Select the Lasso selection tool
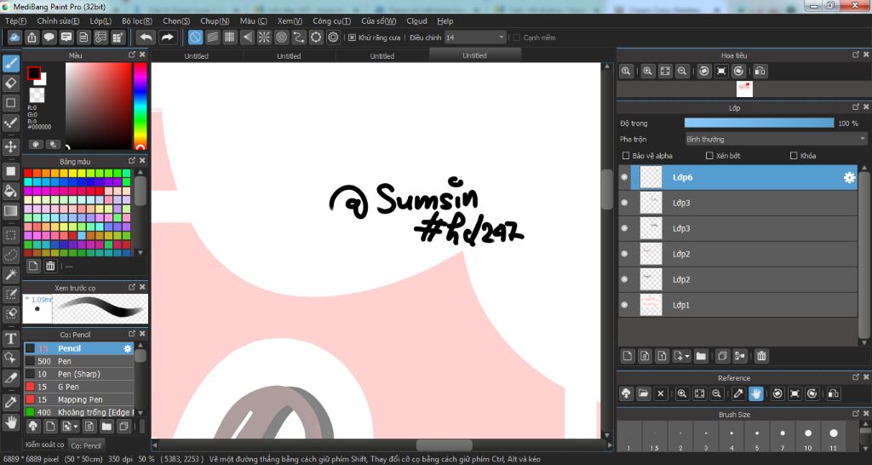The width and height of the screenshot is (872, 465). point(10,255)
